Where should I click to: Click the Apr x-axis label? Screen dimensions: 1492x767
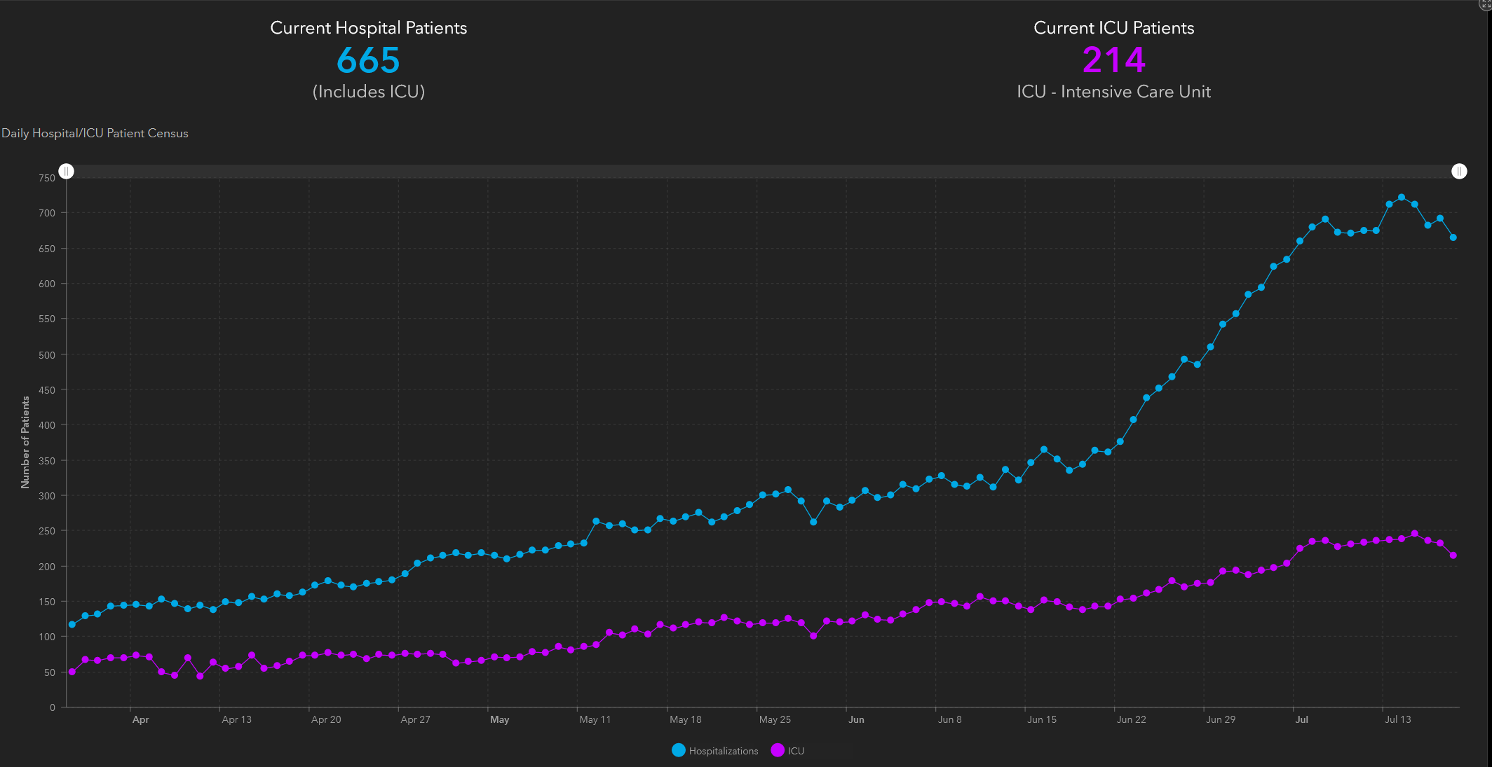140,719
